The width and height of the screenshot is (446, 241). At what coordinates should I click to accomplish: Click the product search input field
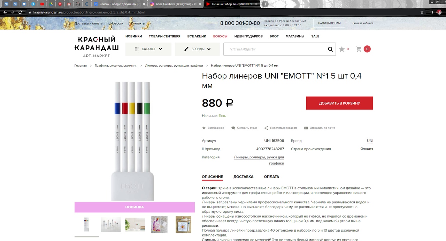point(275,49)
